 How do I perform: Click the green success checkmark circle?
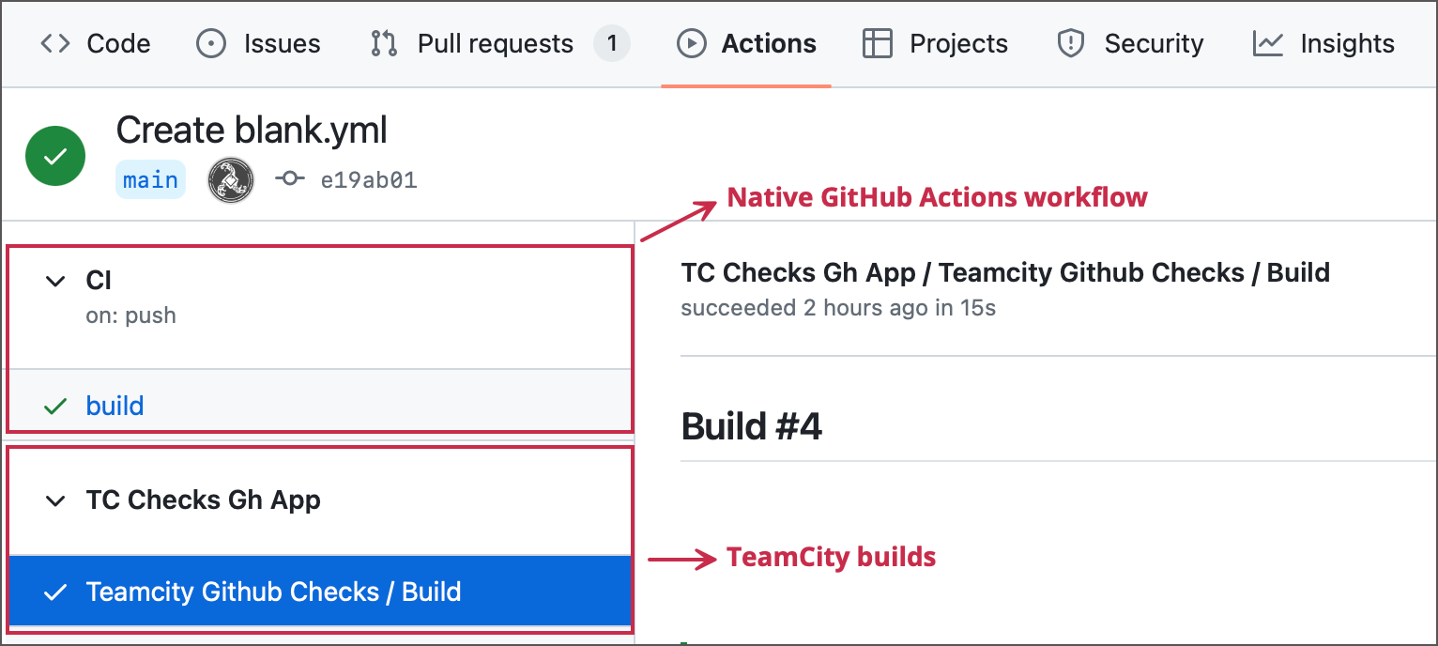(54, 155)
